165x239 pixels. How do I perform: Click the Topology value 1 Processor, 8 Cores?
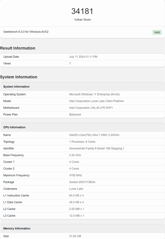point(82,142)
